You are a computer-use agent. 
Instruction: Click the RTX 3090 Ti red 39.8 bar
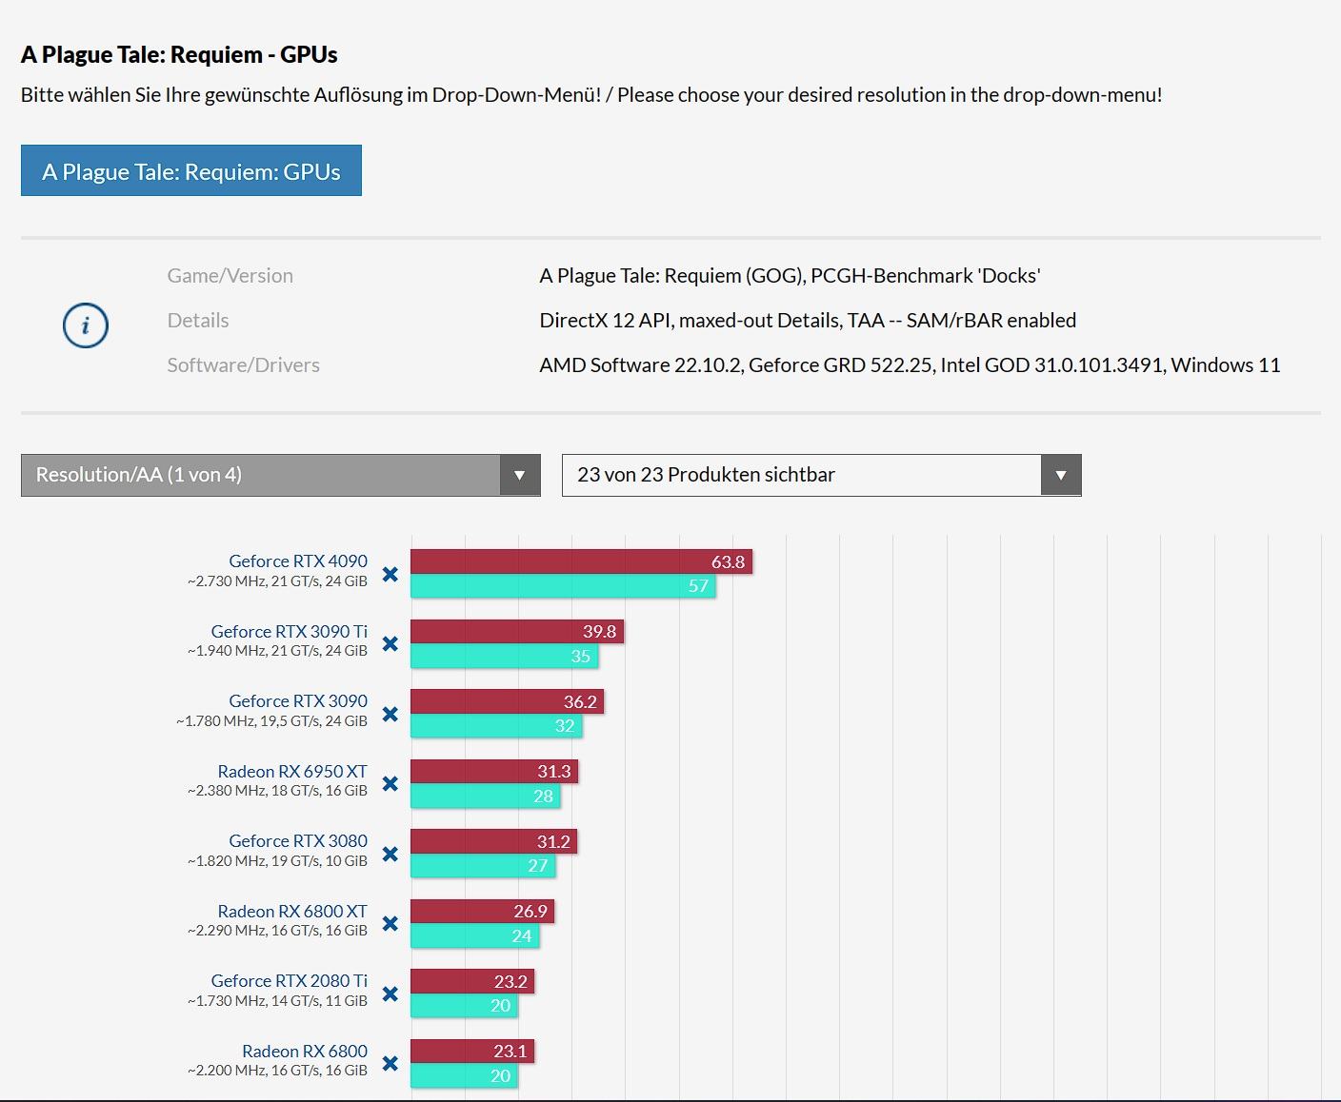[x=516, y=632]
